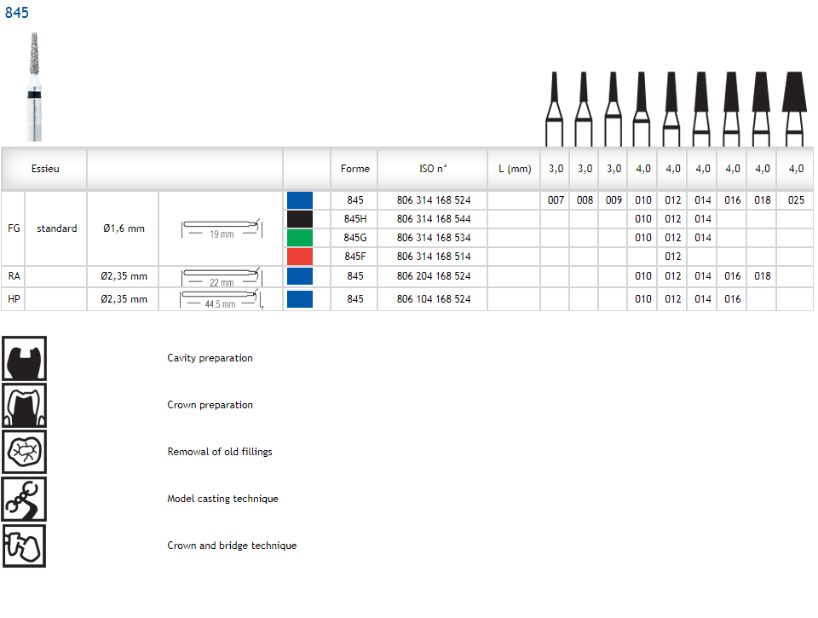Click the 845 product title heading
The height and width of the screenshot is (618, 818).
(x=17, y=13)
